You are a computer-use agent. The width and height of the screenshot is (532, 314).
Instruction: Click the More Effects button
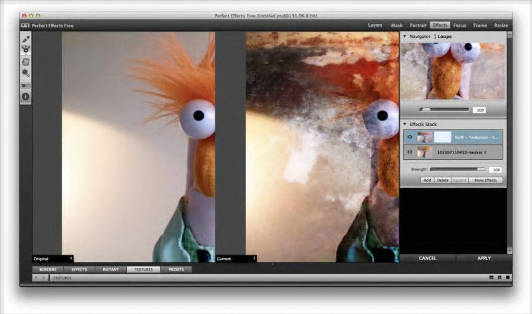pyautogui.click(x=486, y=180)
